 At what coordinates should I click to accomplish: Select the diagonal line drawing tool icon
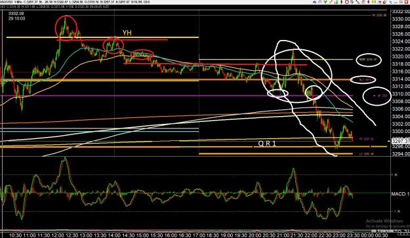(x=358, y=2)
